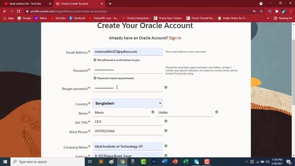The image size is (295, 166).
Task: Open Photoshop from the taskbar
Action: pos(154,162)
